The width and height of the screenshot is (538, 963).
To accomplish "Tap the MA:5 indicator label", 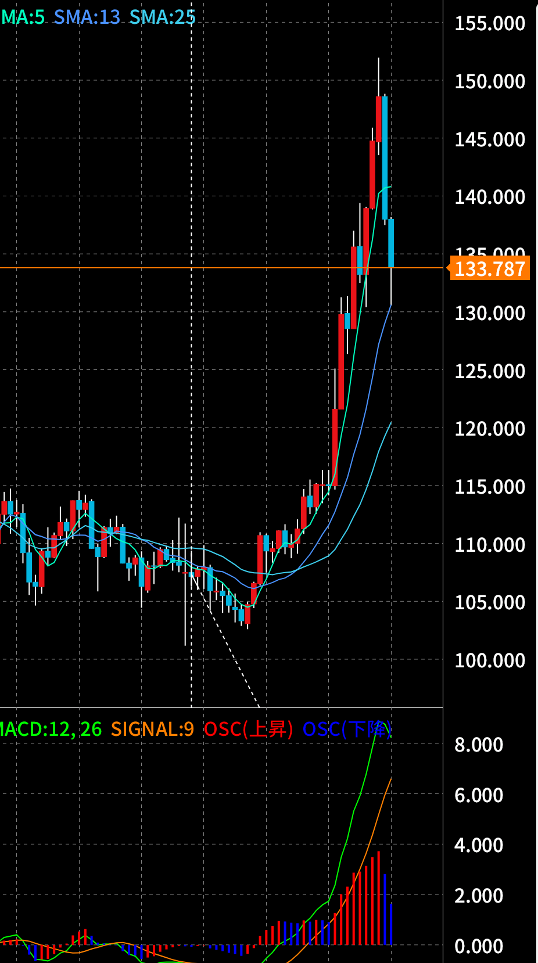I will pos(22,17).
